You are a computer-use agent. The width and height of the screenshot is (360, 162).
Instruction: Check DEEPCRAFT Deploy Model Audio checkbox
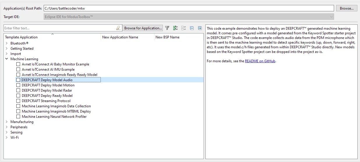pyautogui.click(x=18, y=80)
